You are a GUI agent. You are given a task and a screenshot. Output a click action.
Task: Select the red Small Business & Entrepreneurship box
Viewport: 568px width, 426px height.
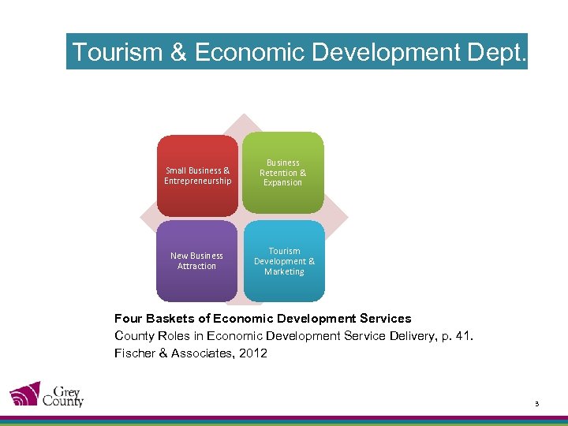pos(197,176)
